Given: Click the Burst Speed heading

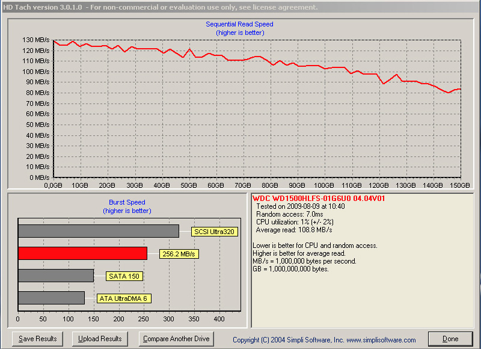Looking at the screenshot, I should [127, 202].
